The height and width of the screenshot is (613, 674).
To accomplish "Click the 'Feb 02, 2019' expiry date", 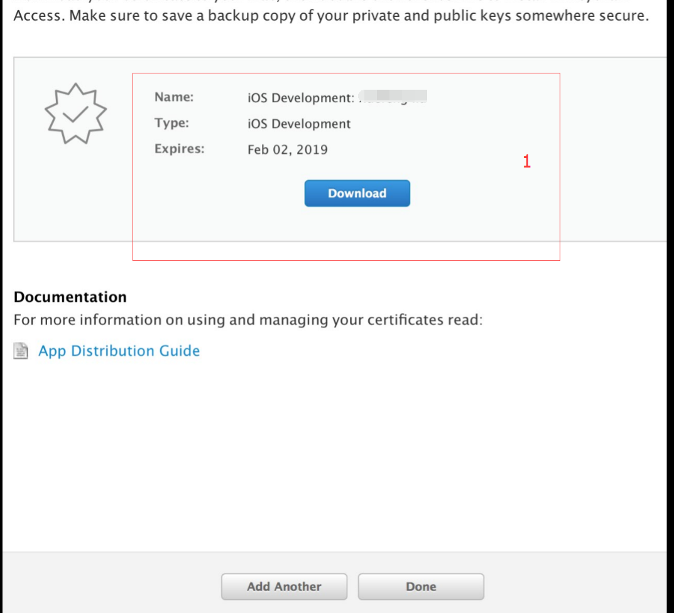I will pyautogui.click(x=287, y=149).
